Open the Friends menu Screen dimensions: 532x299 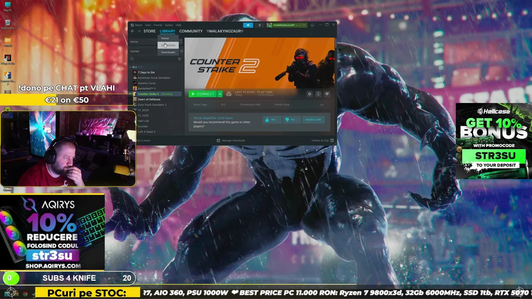pyautogui.click(x=158, y=25)
